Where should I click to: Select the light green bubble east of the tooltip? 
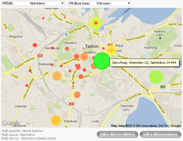coord(156,77)
